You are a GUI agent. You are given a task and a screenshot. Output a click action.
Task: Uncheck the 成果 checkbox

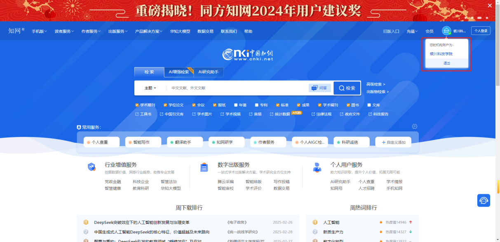(298, 105)
